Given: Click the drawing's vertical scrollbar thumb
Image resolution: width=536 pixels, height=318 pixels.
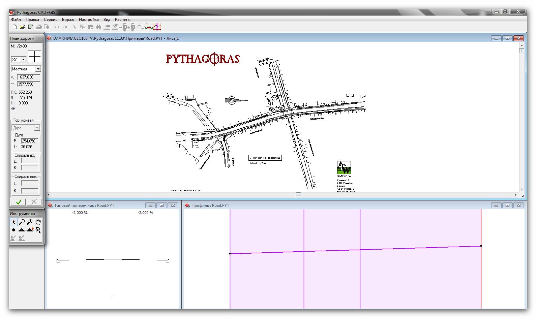Looking at the screenshot, I should pos(522,51).
